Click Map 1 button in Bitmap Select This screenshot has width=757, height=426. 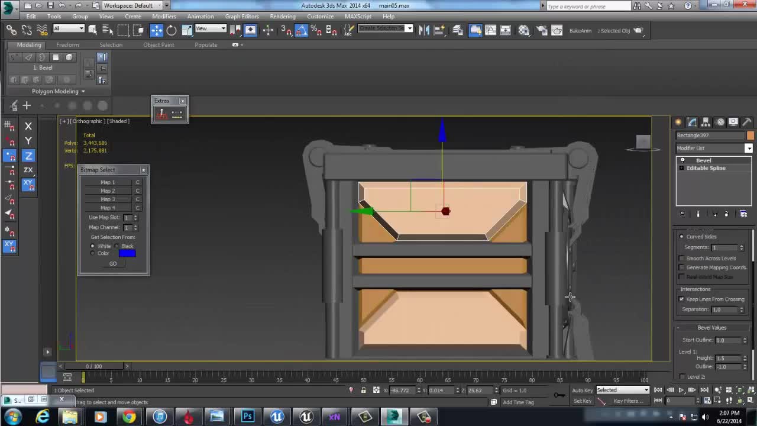108,182
